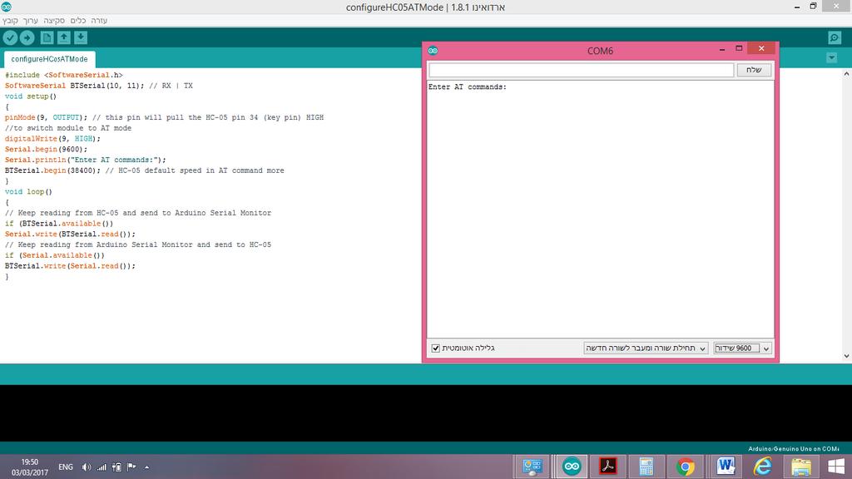This screenshot has width=852, height=479.
Task: Click the volume speaker tray icon
Action: 87,467
